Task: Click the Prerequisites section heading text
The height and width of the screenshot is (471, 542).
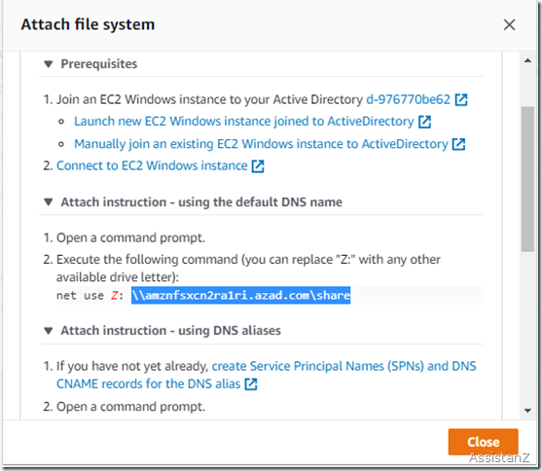Action: (99, 64)
